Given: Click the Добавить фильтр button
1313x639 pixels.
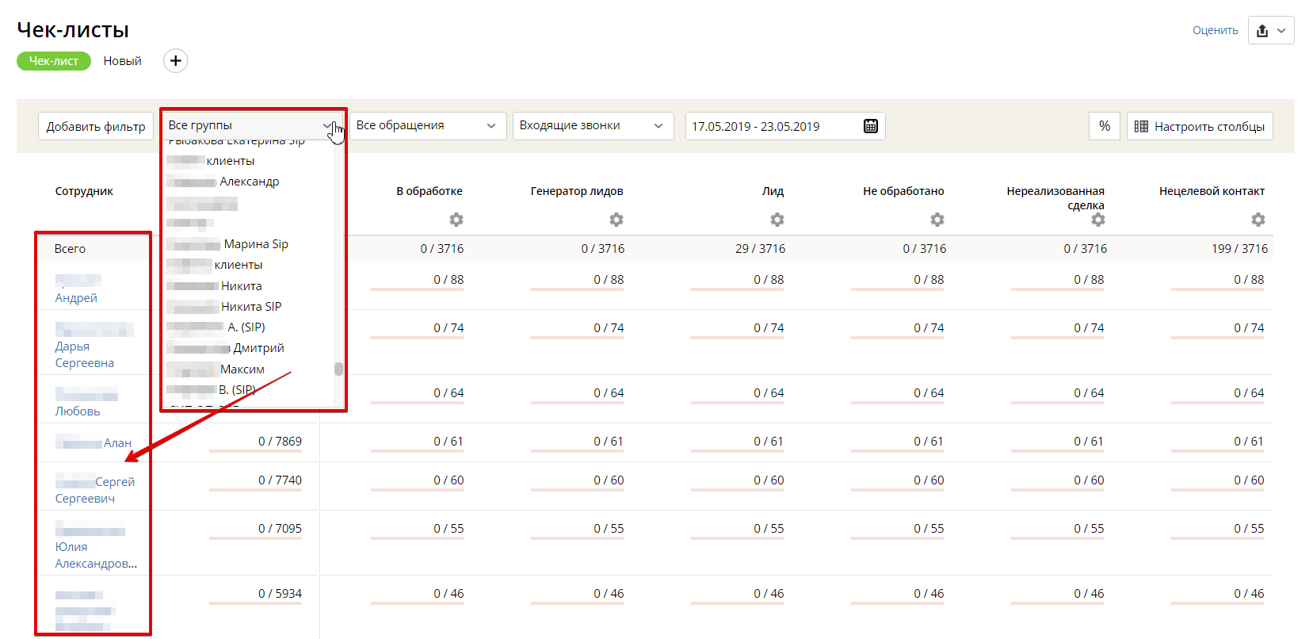Looking at the screenshot, I should pyautogui.click(x=96, y=126).
